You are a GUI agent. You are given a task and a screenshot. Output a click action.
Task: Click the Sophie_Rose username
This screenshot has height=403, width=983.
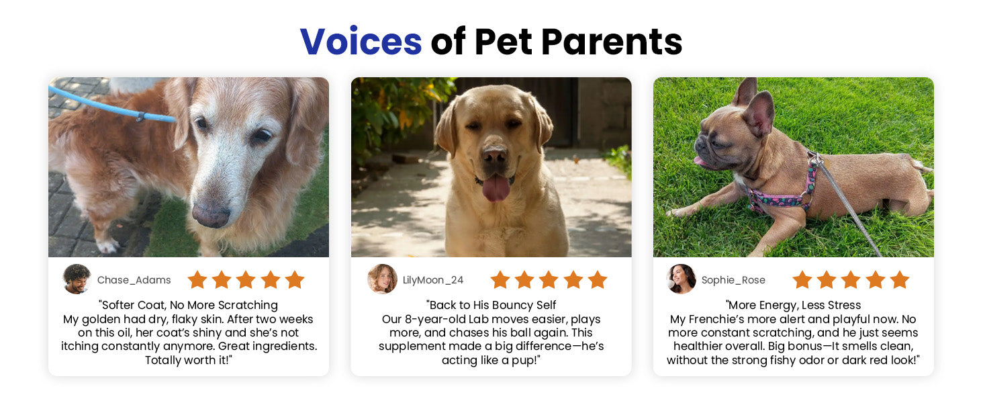(x=733, y=280)
